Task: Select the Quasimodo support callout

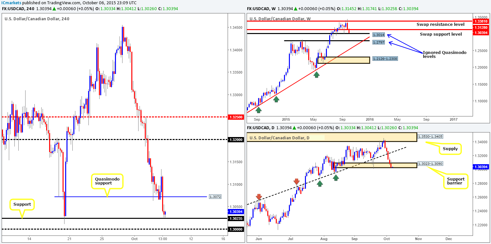Action: click(107, 181)
